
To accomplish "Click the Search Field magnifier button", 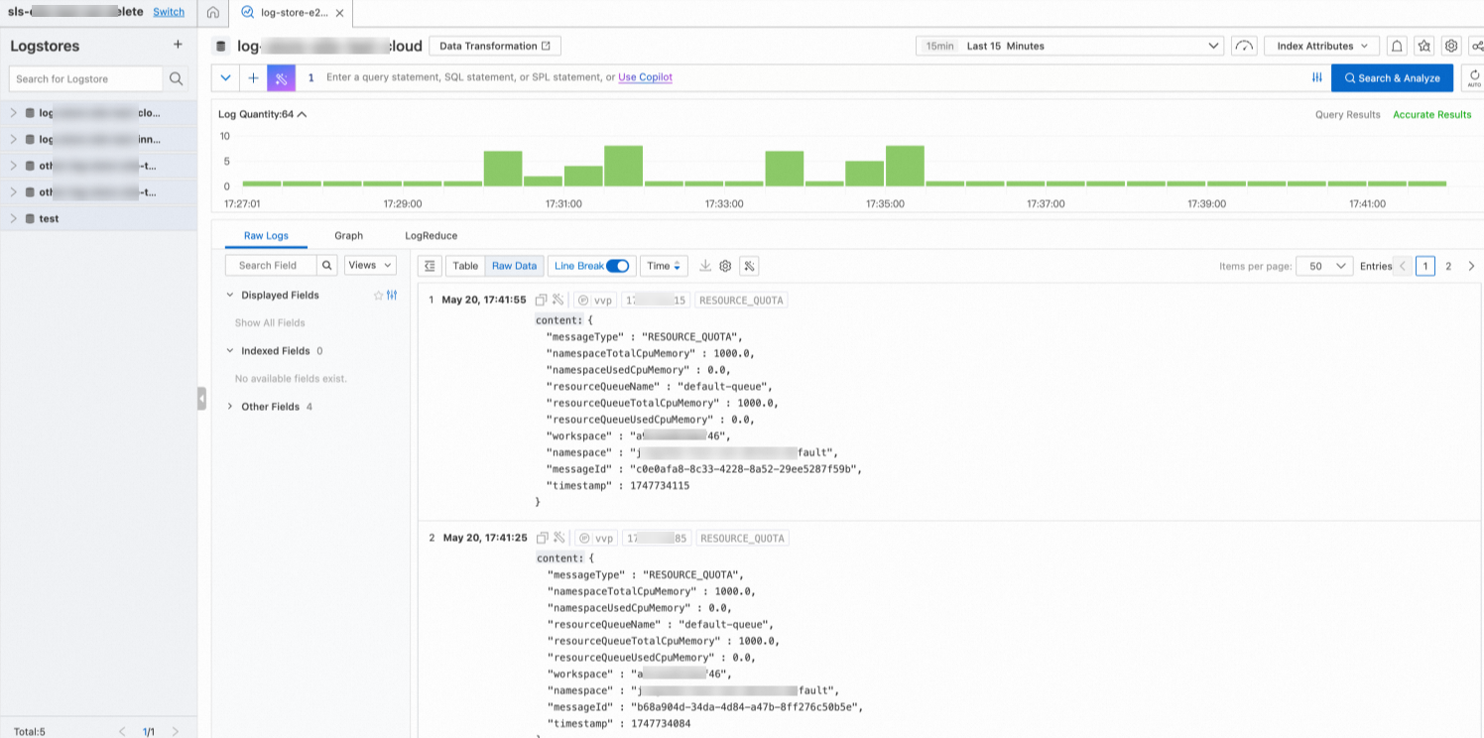I will tap(328, 266).
